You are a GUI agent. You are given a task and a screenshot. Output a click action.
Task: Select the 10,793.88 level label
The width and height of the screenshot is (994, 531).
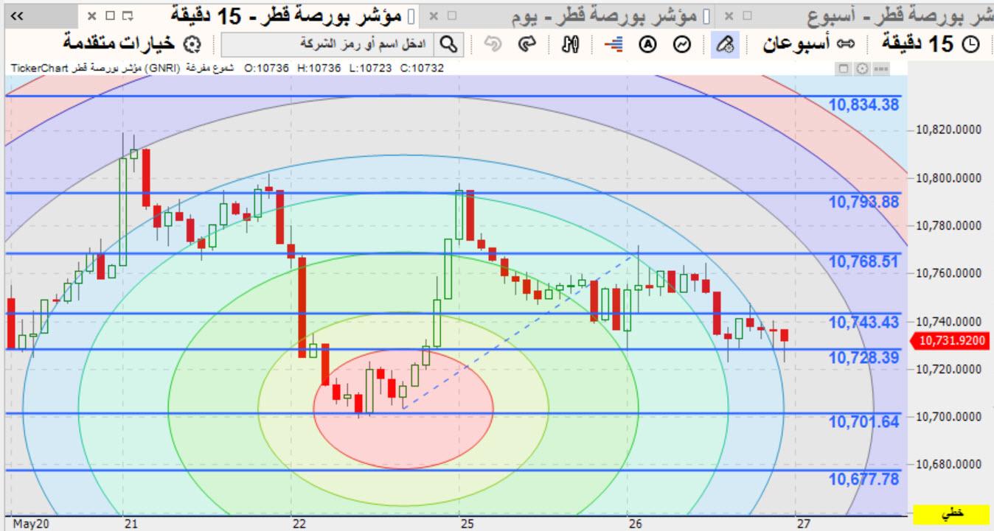(863, 202)
